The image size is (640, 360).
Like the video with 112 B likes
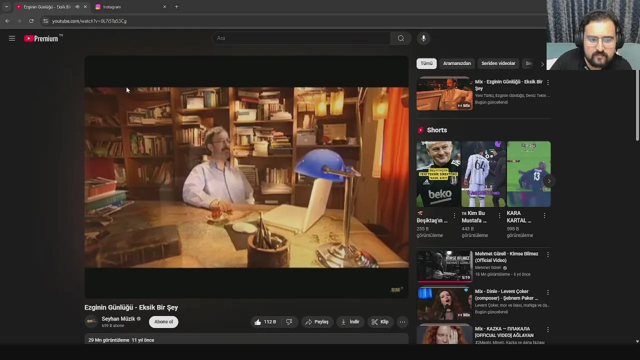tap(265, 322)
